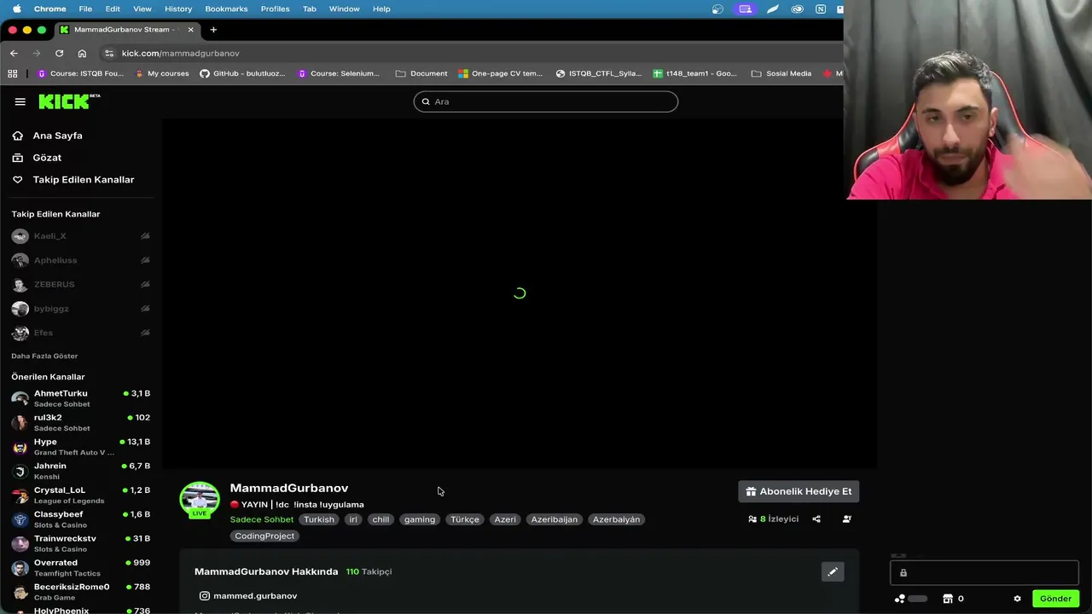
Task: Open a new Chrome tab
Action: point(213,30)
